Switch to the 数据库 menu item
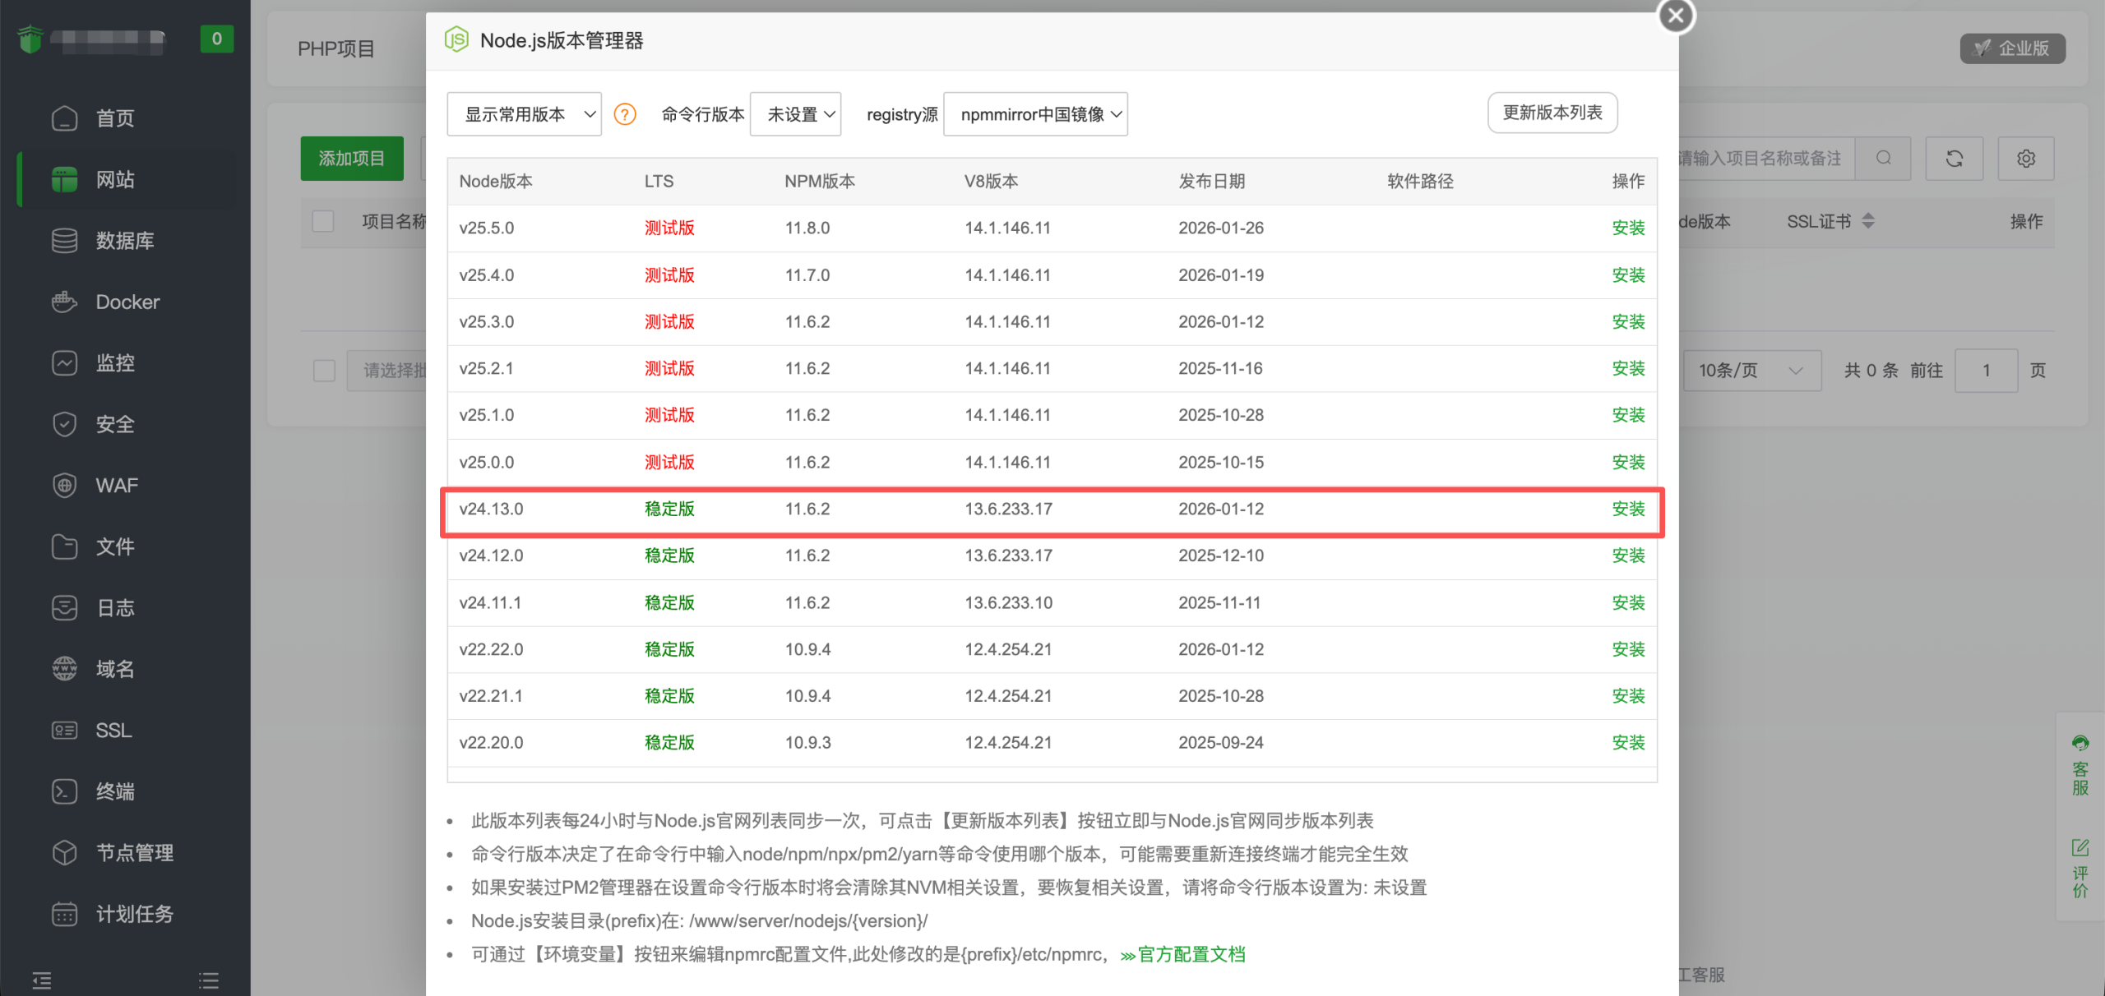 click(x=125, y=241)
